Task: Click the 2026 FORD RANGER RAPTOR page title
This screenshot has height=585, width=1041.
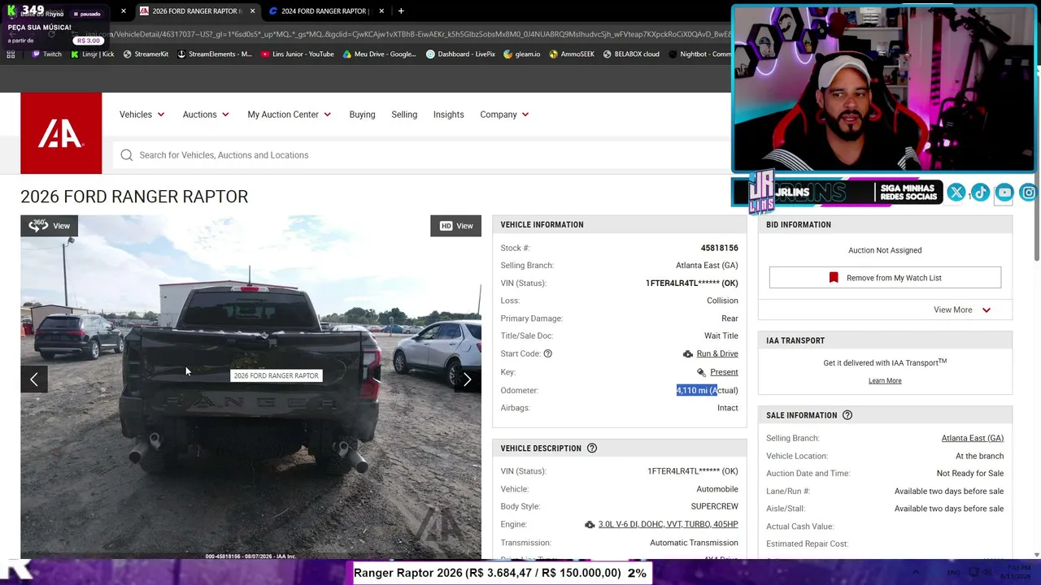Action: [x=134, y=197]
